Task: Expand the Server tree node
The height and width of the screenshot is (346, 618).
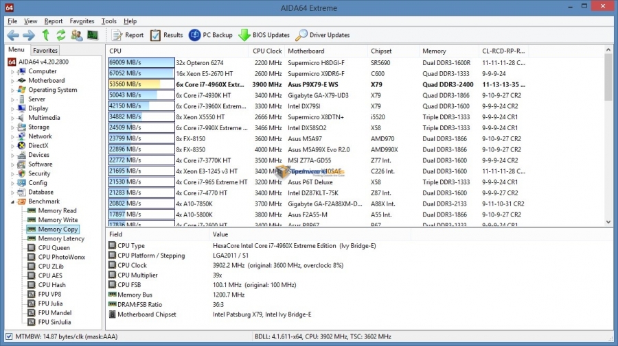Action: point(12,99)
